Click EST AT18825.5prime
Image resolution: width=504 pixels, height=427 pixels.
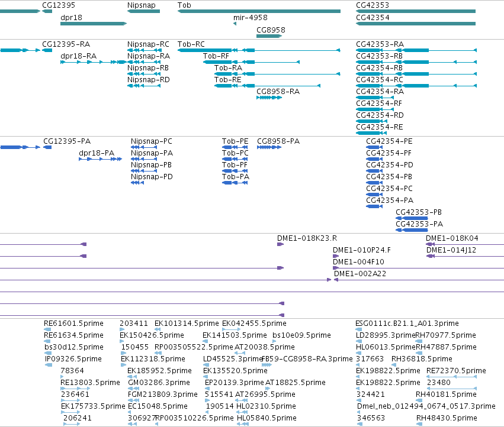point(296,383)
